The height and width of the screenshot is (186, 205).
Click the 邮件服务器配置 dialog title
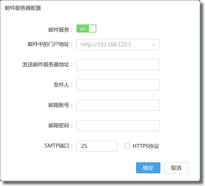click(x=23, y=8)
